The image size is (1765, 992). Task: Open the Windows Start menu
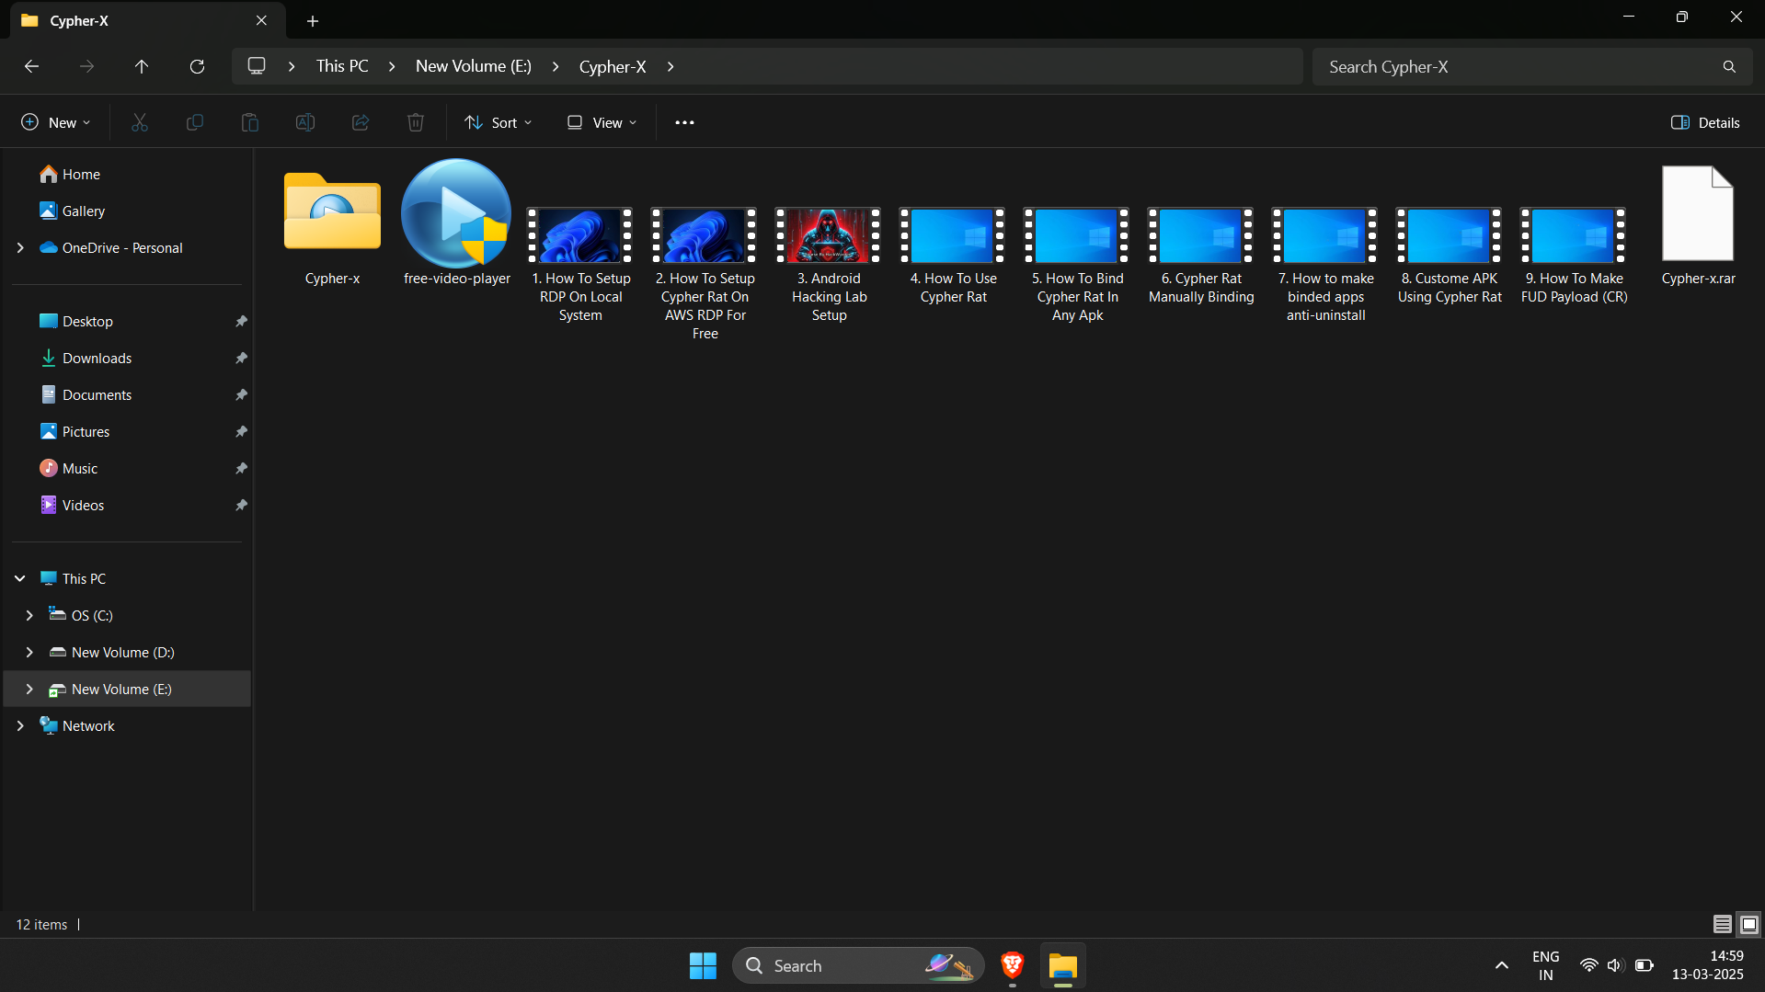[703, 965]
